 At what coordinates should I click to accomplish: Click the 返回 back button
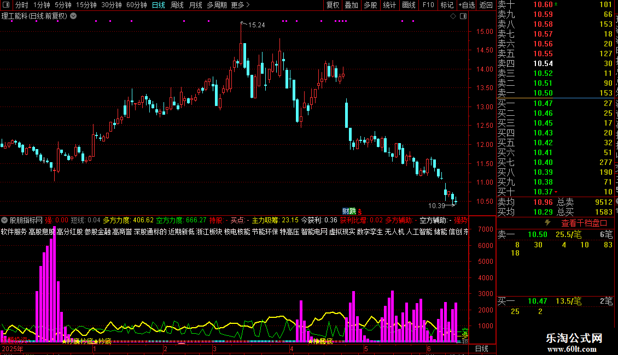[x=486, y=5]
